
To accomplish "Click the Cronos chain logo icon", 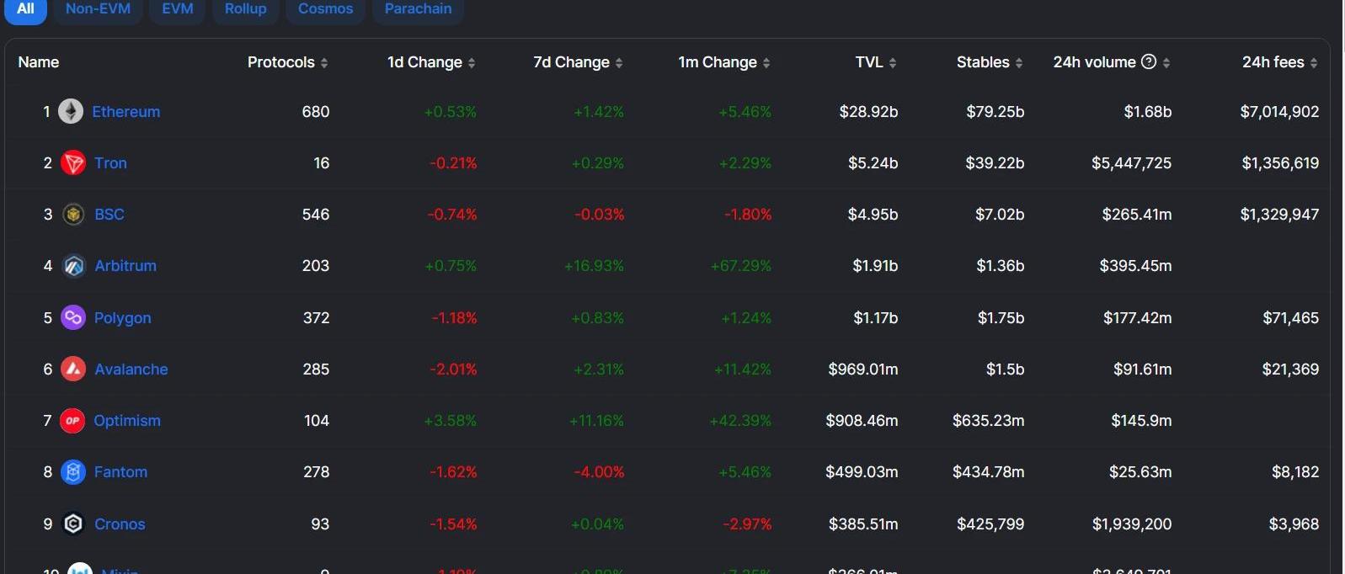I will pyautogui.click(x=73, y=524).
